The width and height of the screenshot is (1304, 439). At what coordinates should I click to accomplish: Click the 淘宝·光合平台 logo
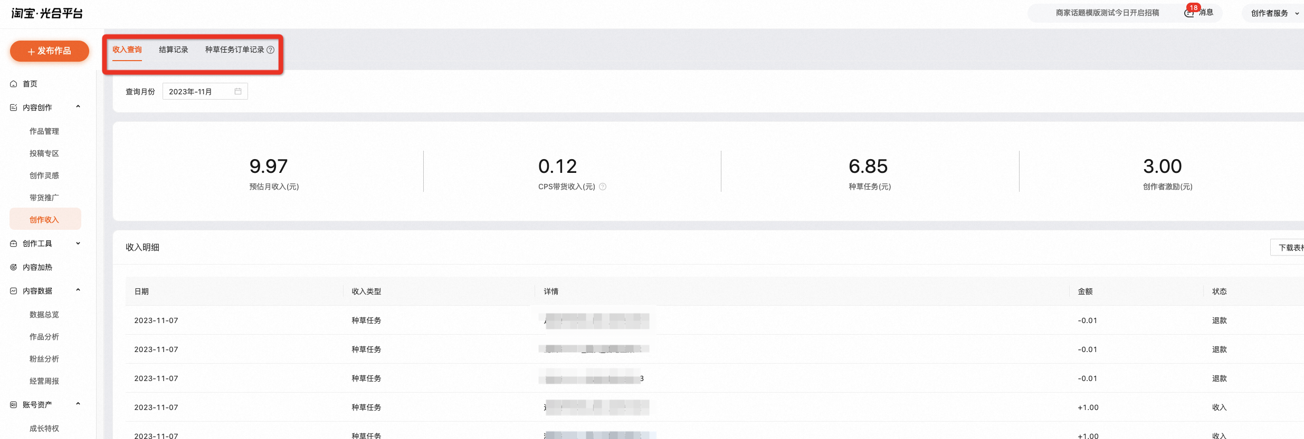point(47,13)
